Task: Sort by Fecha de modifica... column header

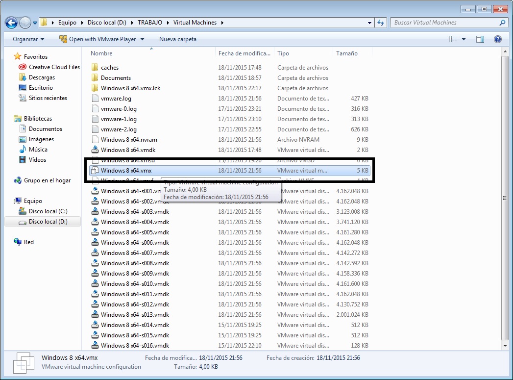Action: (x=244, y=53)
